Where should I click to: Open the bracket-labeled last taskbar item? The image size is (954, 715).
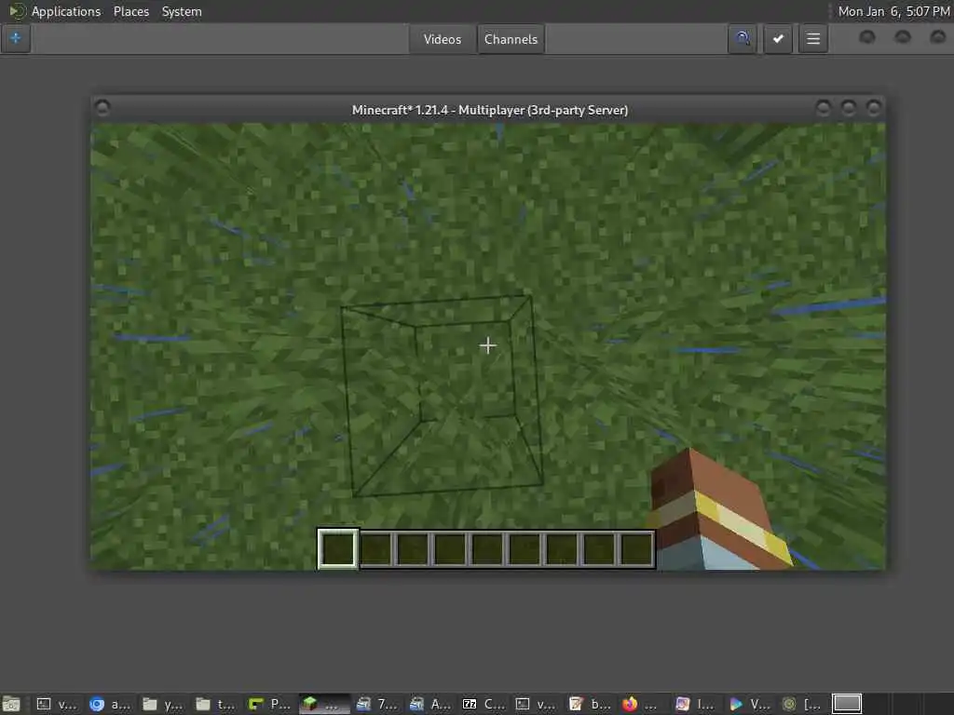coord(802,704)
